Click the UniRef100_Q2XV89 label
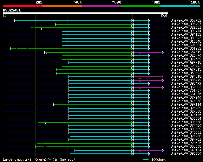Viewport: 203px width, 162px height. pyautogui.click(x=186, y=108)
